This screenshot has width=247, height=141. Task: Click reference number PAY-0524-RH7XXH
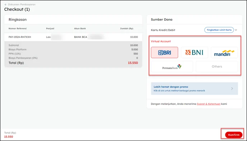pyautogui.click(x=20, y=37)
